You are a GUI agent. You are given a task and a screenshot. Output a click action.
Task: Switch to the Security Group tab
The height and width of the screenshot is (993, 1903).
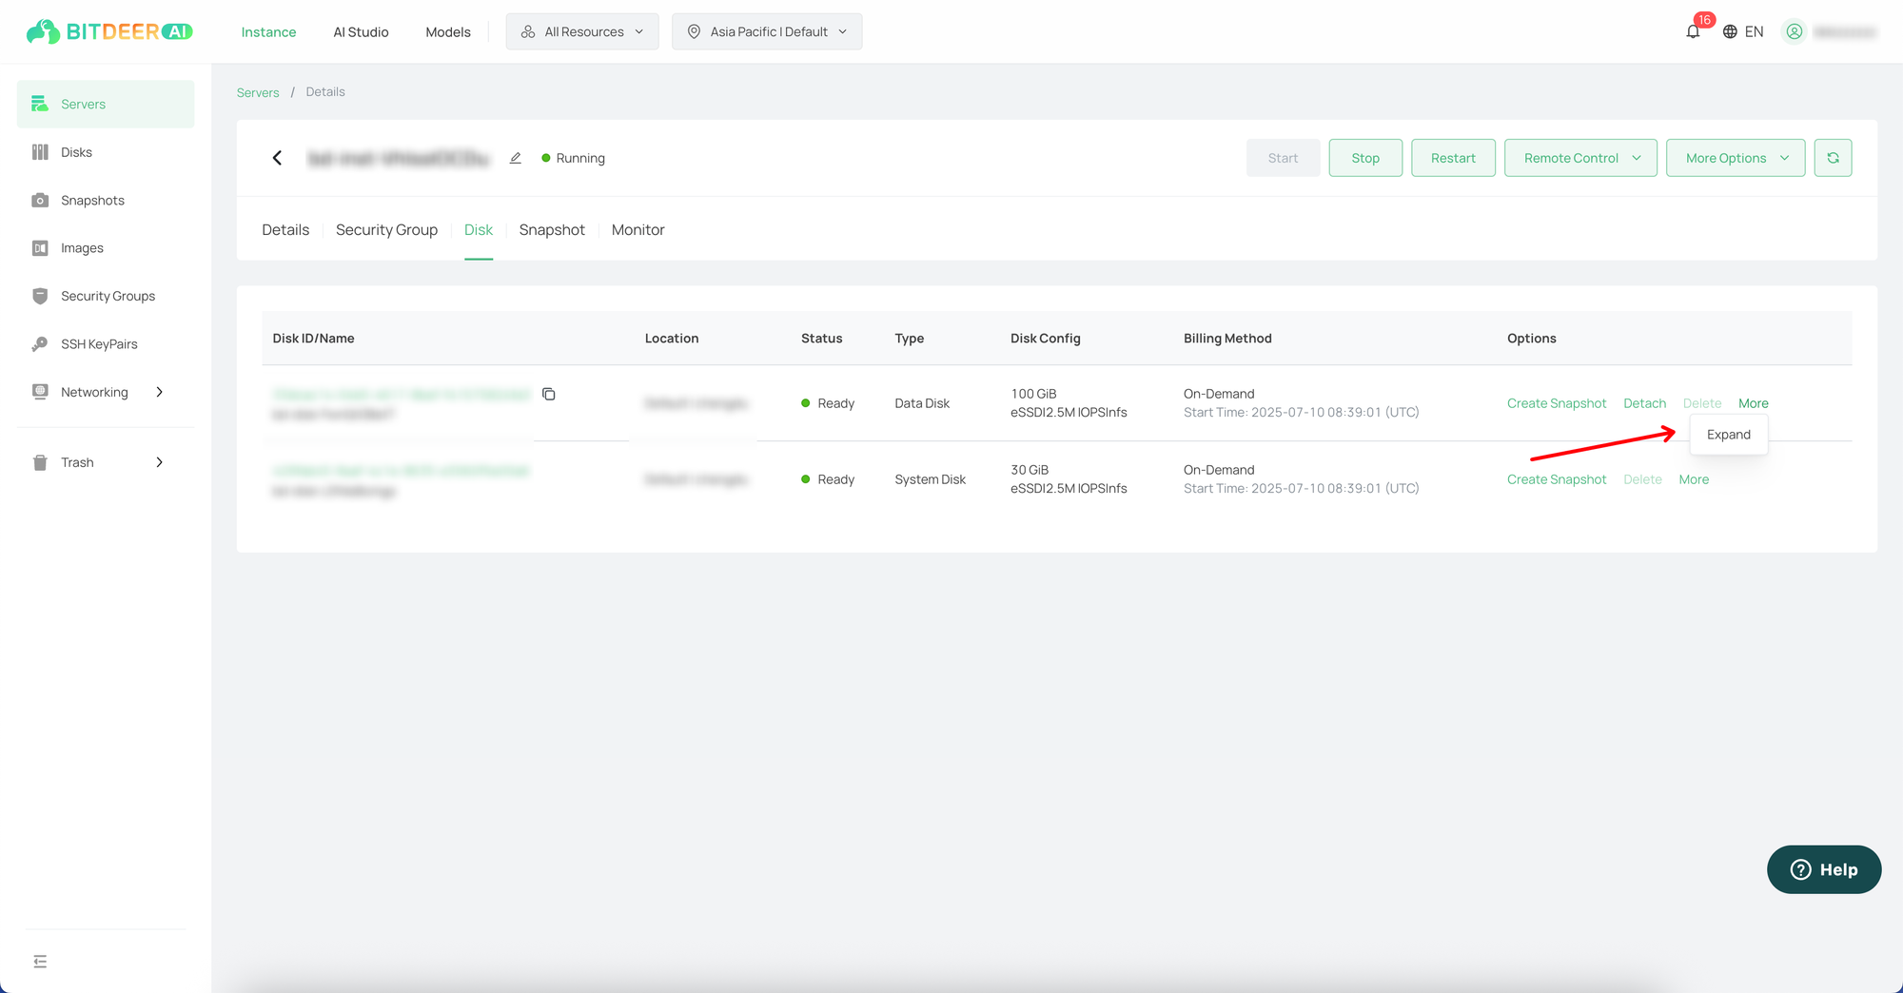click(386, 229)
